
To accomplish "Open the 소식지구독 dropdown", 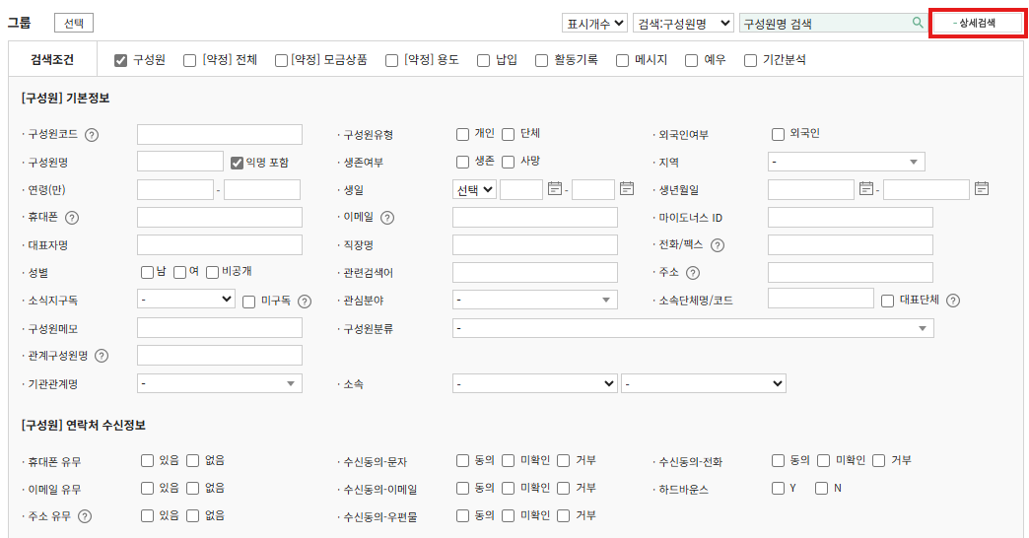I will [186, 300].
